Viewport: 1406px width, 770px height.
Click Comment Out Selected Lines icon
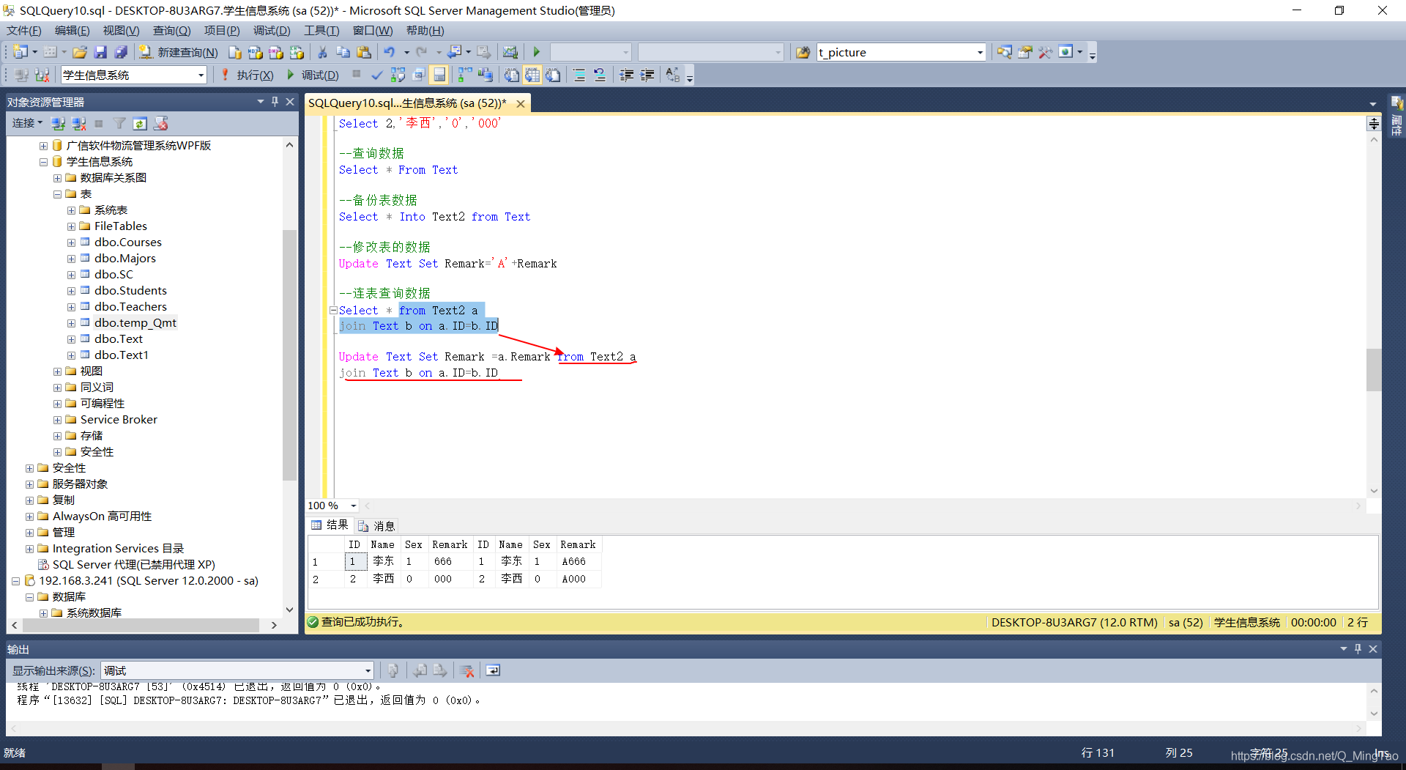579,75
